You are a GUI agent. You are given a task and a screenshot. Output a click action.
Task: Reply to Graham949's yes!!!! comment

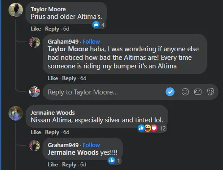coord(69,165)
